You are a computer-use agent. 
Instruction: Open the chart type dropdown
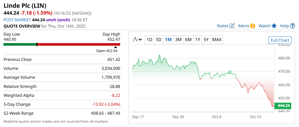[x=137, y=40]
